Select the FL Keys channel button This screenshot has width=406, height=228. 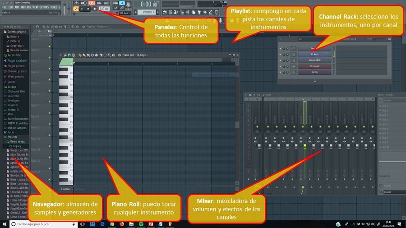(x=314, y=54)
